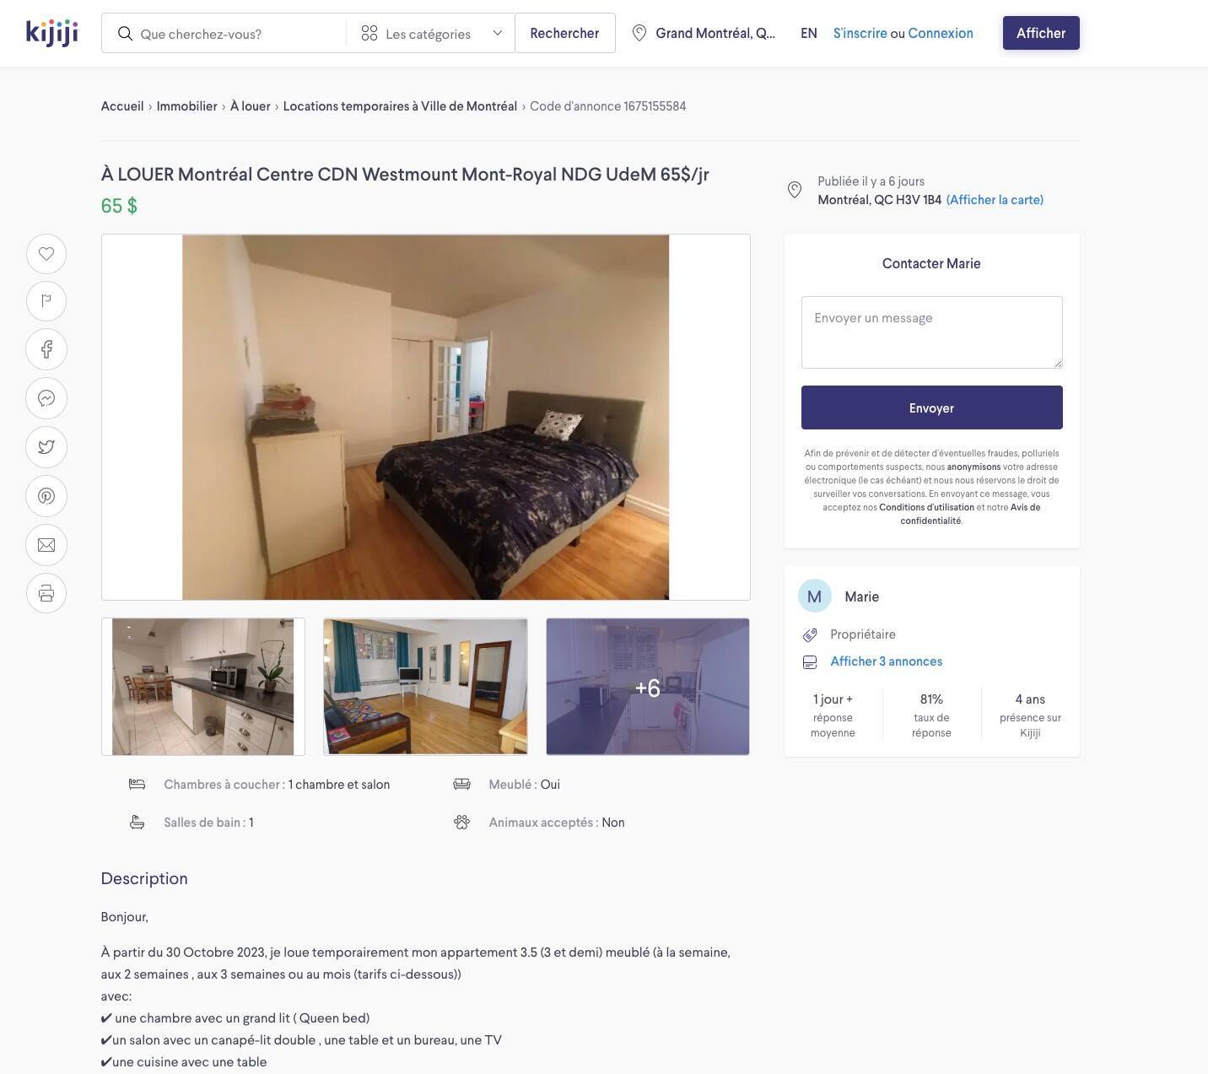This screenshot has width=1208, height=1074.
Task: Expand the Les catégories dropdown
Action: [431, 33]
